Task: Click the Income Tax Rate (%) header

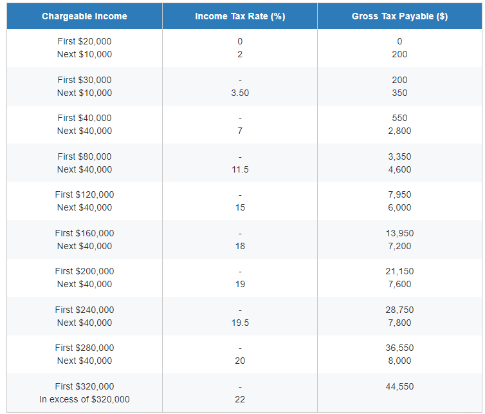Action: pos(240,16)
